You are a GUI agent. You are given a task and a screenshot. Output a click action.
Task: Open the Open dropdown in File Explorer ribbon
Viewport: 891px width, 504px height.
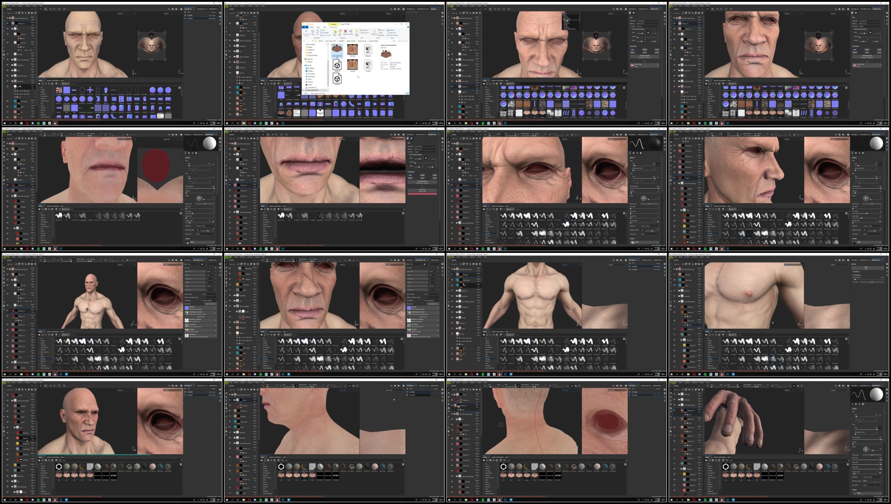[381, 30]
